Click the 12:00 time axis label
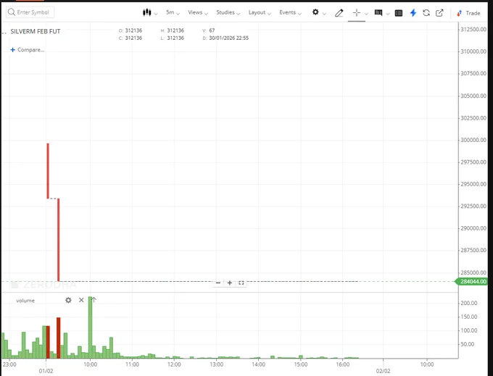Viewport: 493px width, 376px height. pos(174,364)
